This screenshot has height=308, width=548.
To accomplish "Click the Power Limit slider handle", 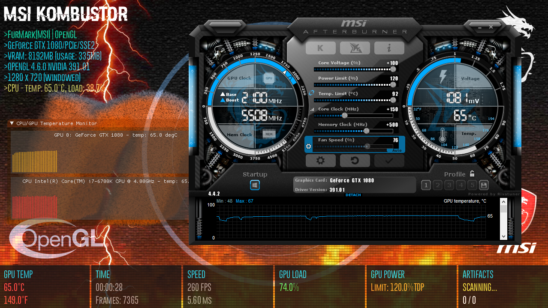I will [x=393, y=84].
